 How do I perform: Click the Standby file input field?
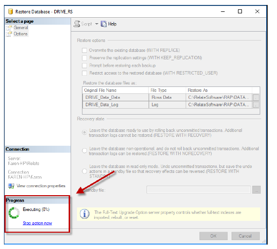(198, 190)
